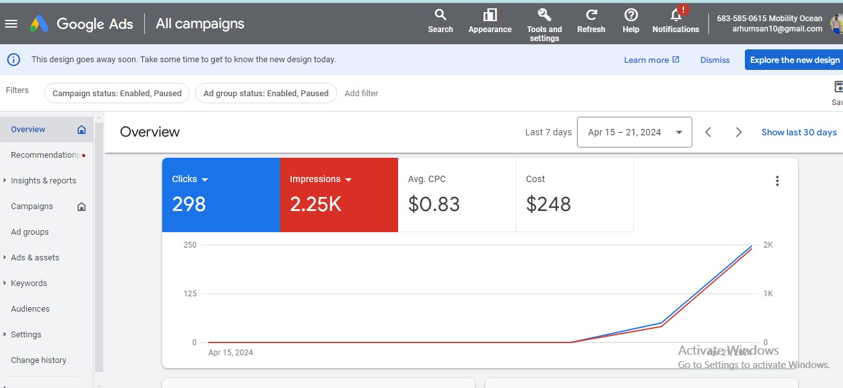The height and width of the screenshot is (388, 843).
Task: Select Campaigns in the sidebar
Action: click(32, 207)
